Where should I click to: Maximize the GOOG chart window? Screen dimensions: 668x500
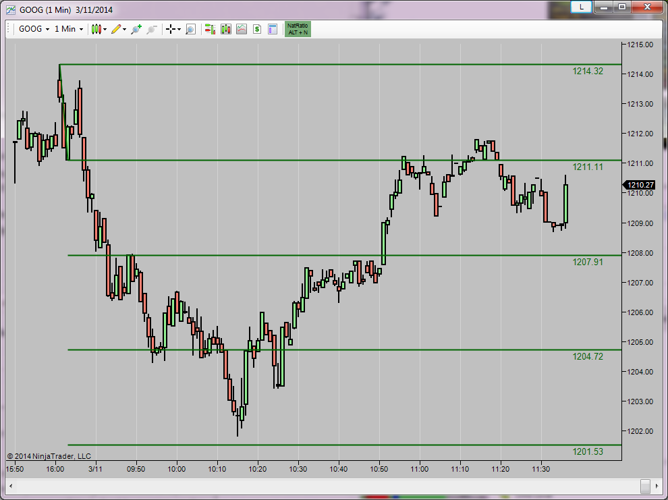622,7
